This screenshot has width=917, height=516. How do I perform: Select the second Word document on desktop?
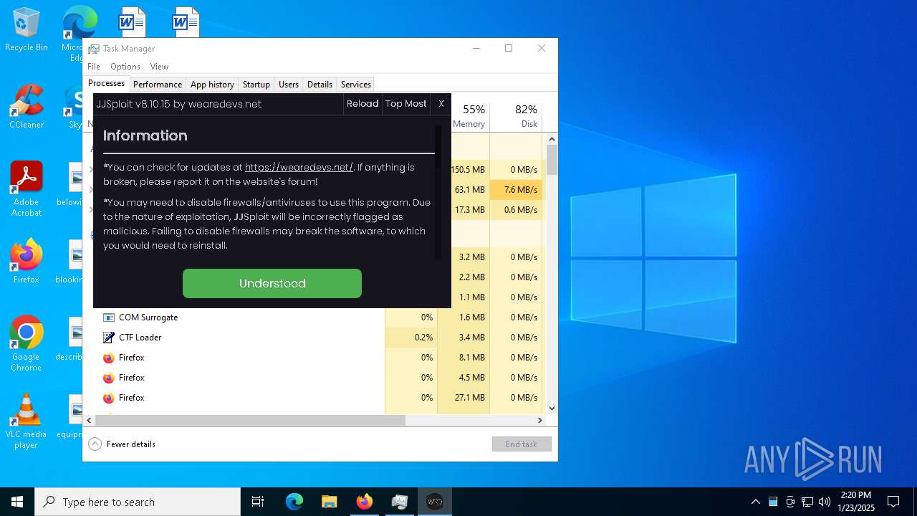[x=186, y=21]
